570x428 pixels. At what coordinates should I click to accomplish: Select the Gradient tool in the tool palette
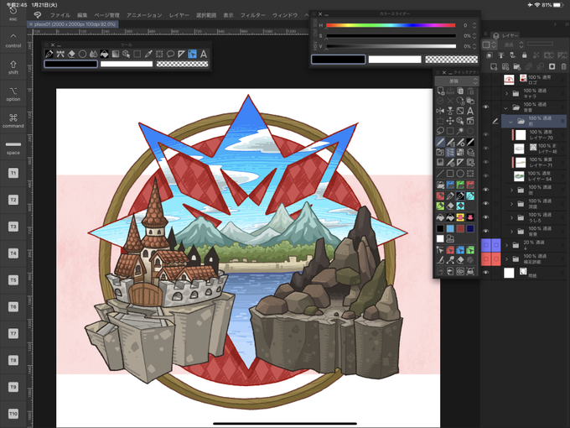tap(115, 55)
